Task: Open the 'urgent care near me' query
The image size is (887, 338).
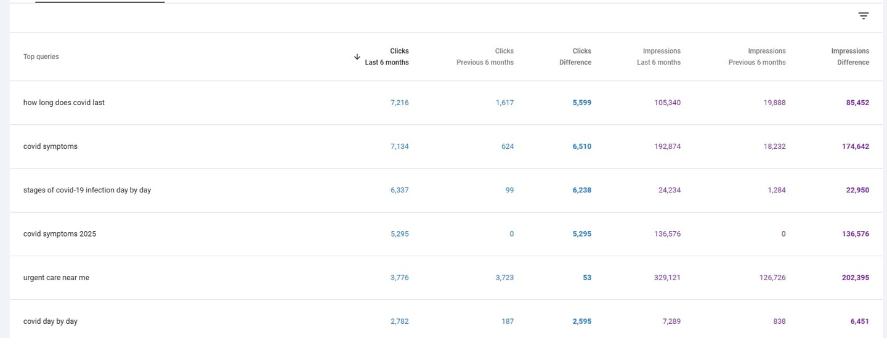Action: coord(56,278)
